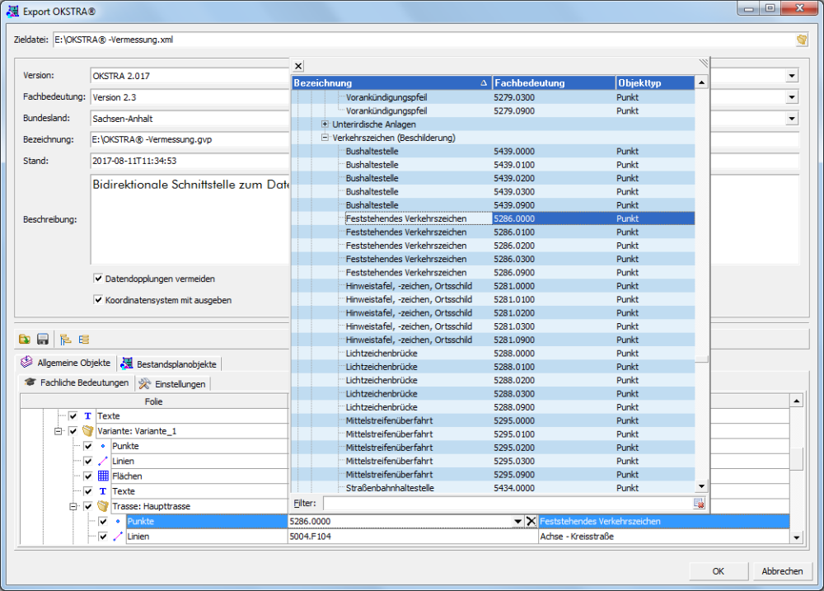Uncheck the Flächen checkbox
Viewport: 824px width, 591px height.
(x=88, y=476)
